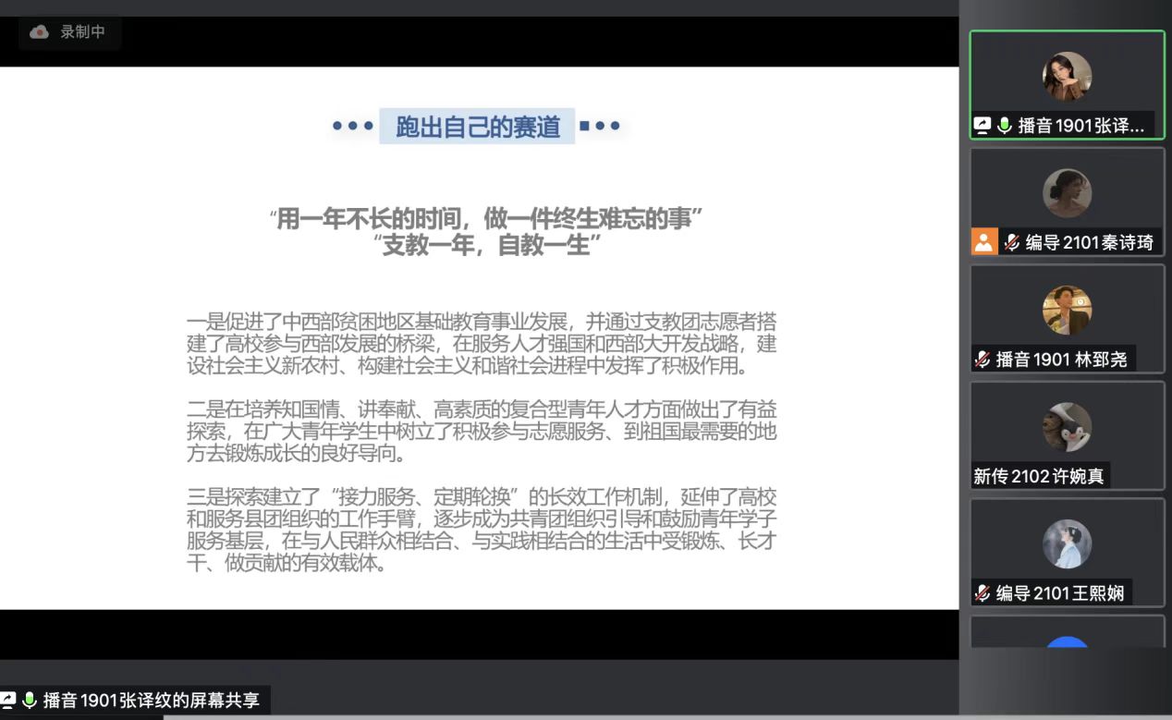Click the quote line 用一年不长的时间，做一件终生难忘的事
The image size is (1172, 720).
486,219
